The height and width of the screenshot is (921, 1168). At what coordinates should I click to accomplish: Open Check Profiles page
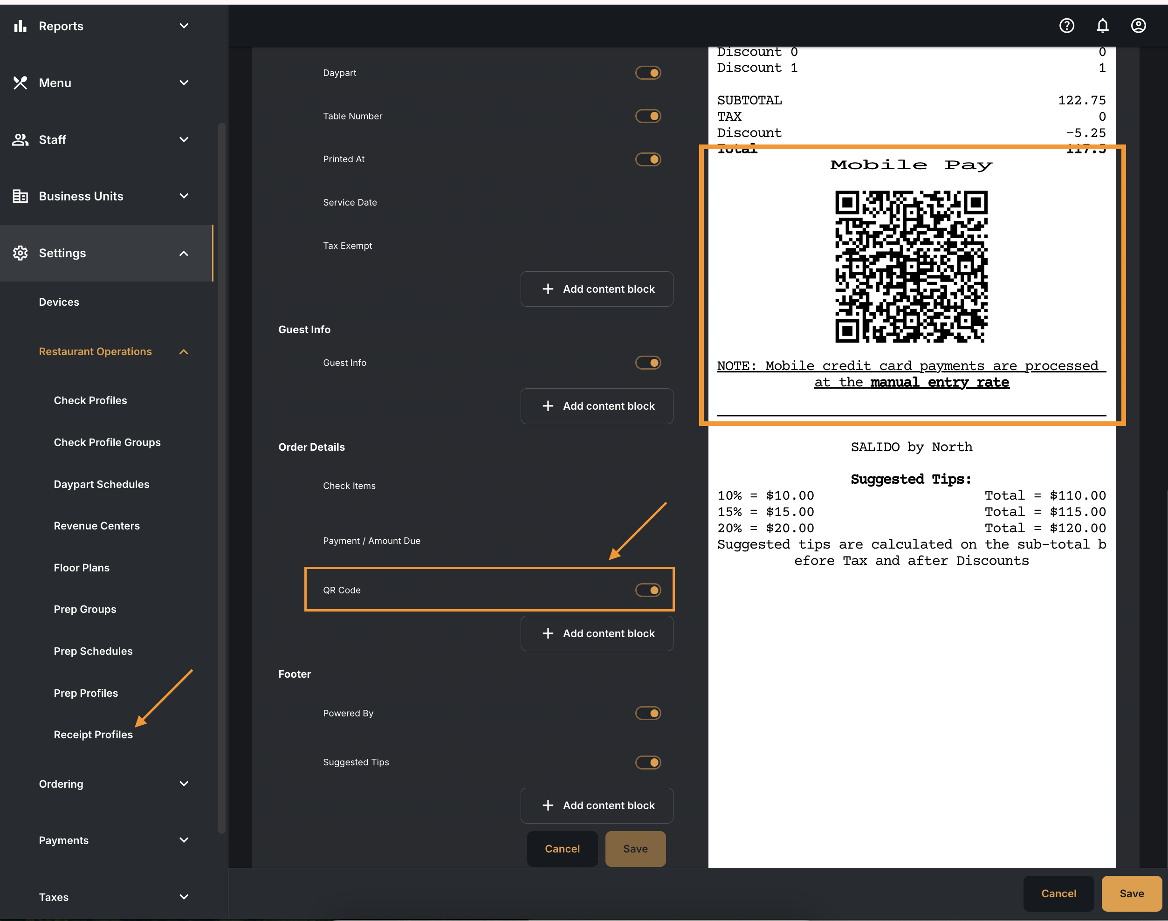pos(90,400)
